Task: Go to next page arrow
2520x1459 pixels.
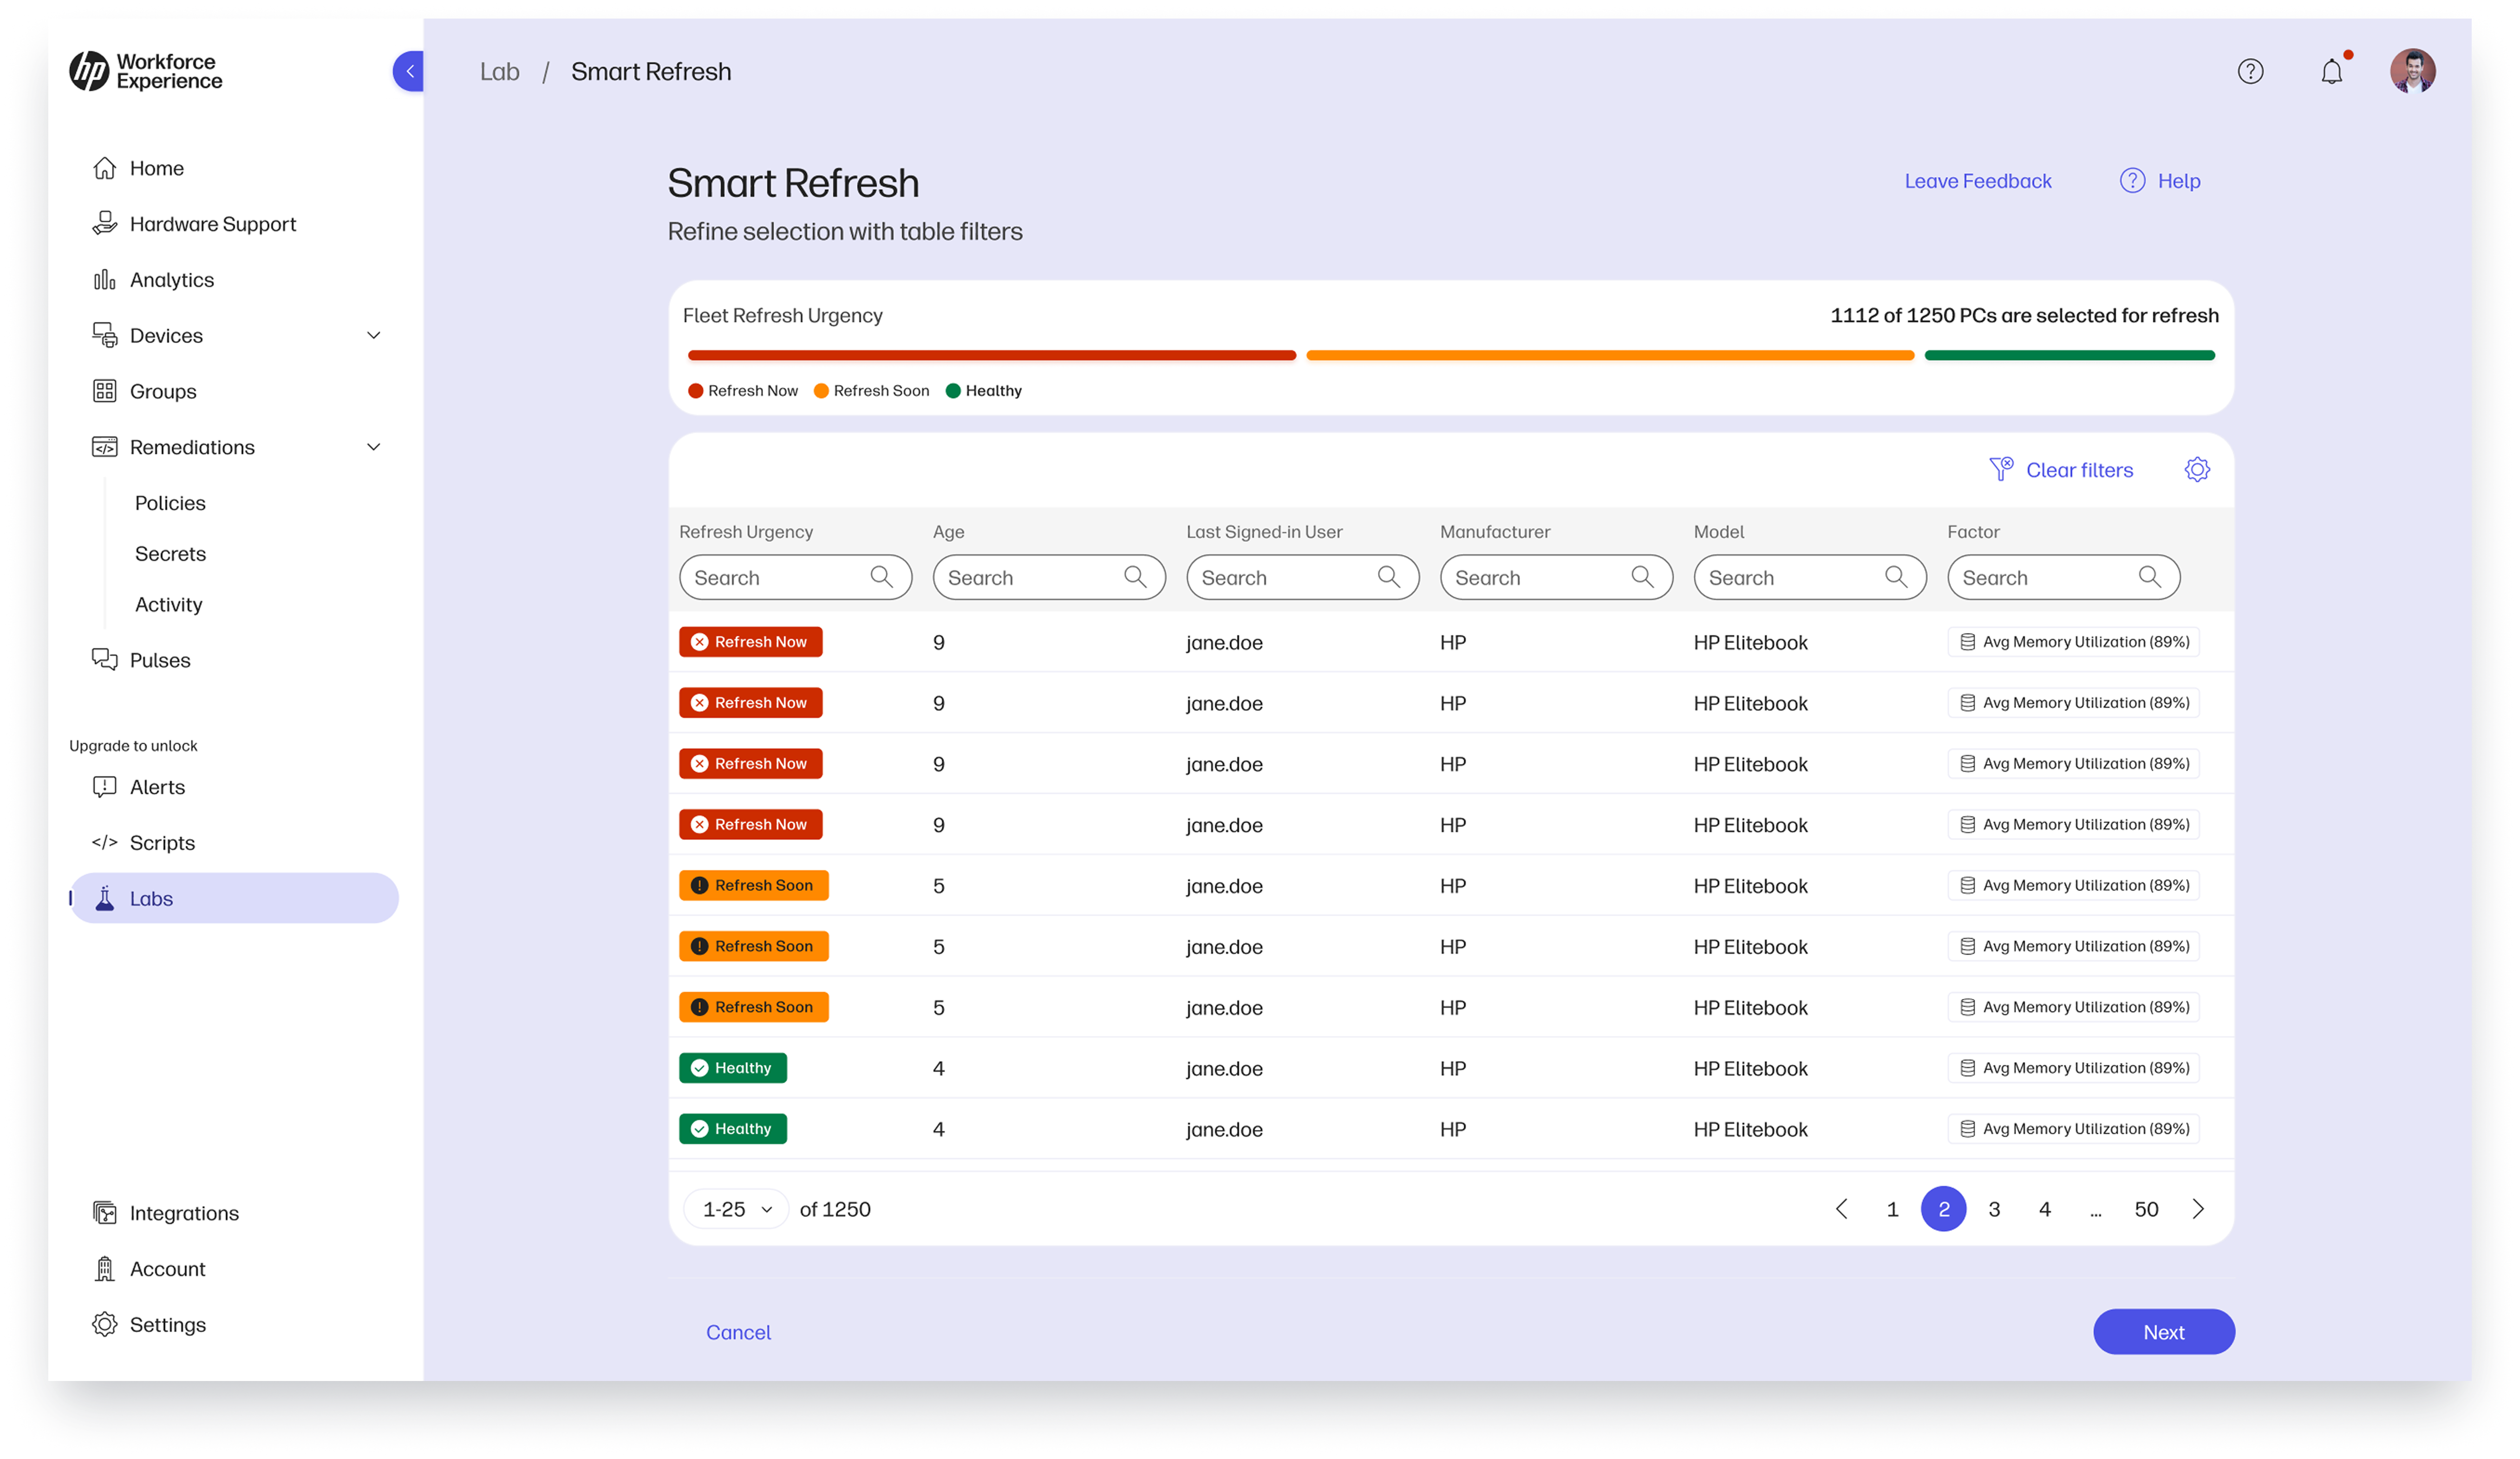Action: pos(2198,1210)
